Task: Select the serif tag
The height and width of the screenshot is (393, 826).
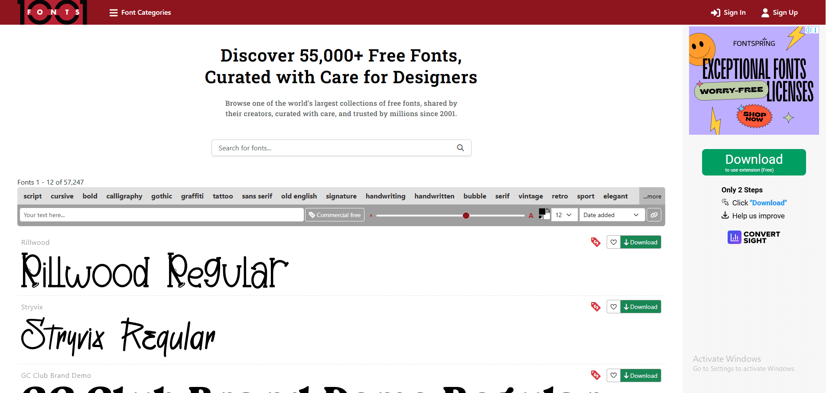Action: (x=502, y=196)
